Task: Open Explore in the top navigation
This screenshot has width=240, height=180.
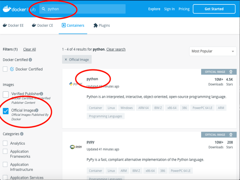Action: (x=154, y=9)
